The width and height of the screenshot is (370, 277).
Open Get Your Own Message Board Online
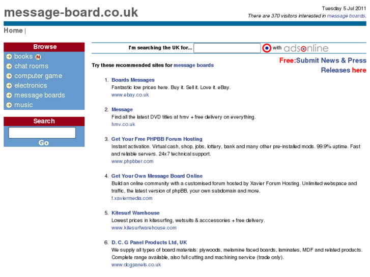[x=157, y=176]
